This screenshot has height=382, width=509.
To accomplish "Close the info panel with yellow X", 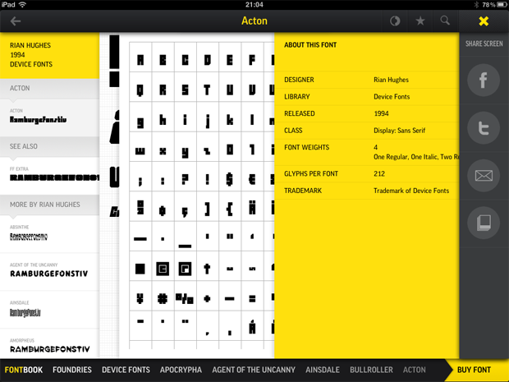I will (x=484, y=21).
